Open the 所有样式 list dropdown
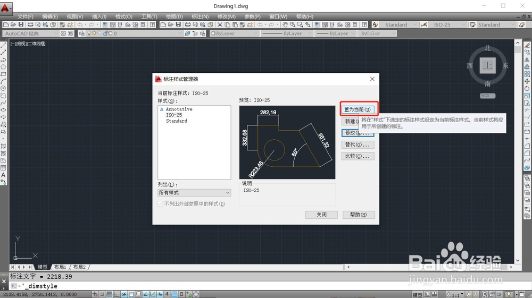The width and height of the screenshot is (532, 298). tap(194, 193)
